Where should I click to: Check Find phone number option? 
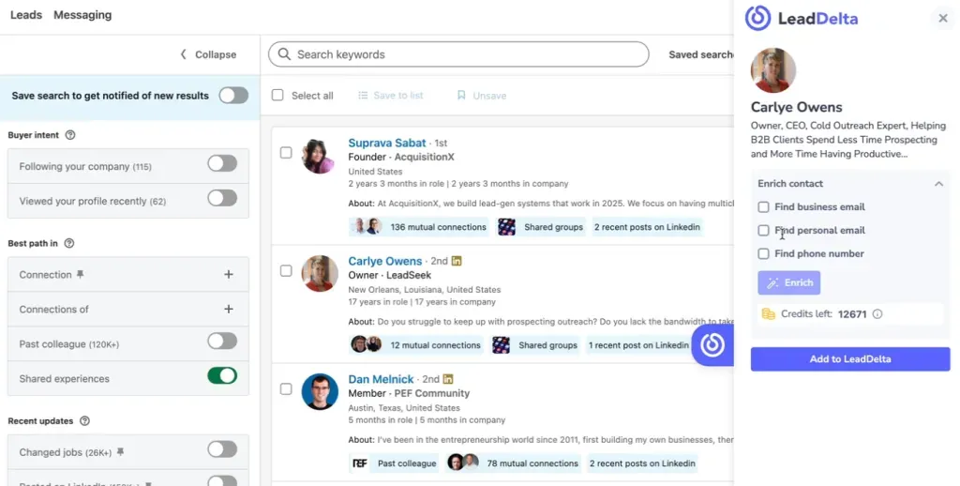[763, 253]
